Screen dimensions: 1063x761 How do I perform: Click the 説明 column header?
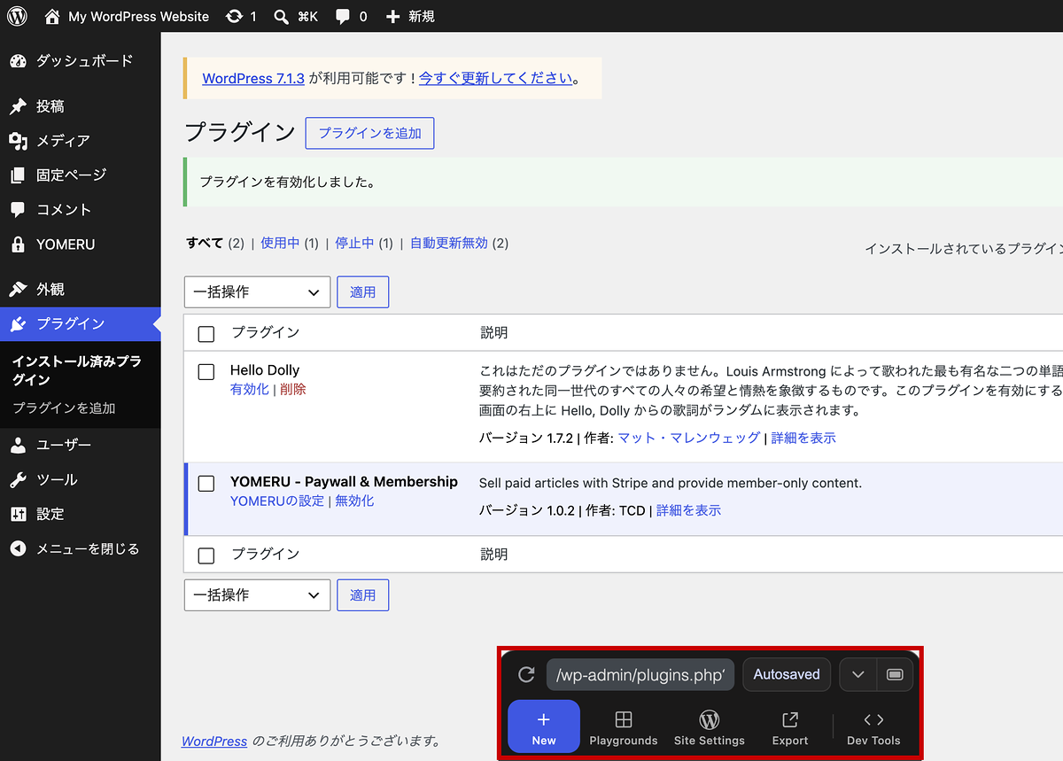click(494, 333)
